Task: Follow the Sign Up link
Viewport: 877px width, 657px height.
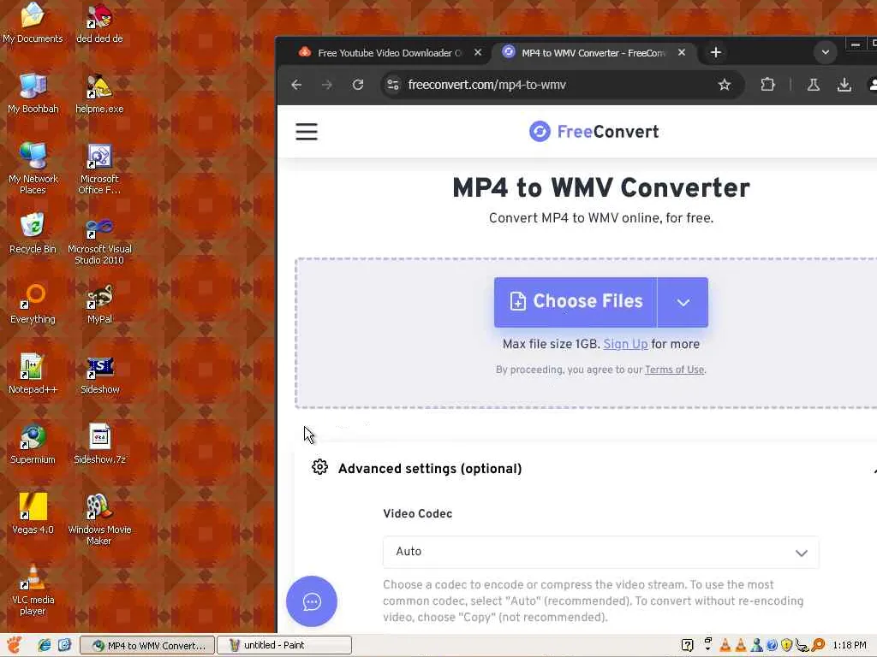Action: pyautogui.click(x=625, y=344)
